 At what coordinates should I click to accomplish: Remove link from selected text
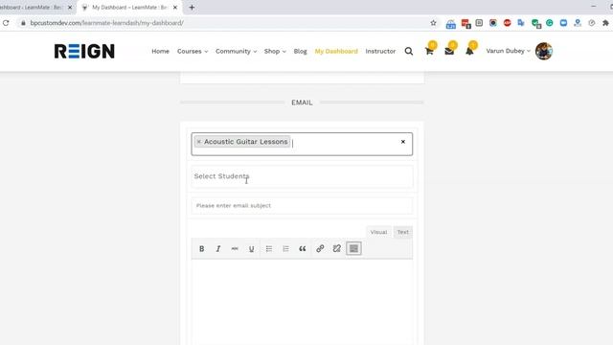coord(337,249)
